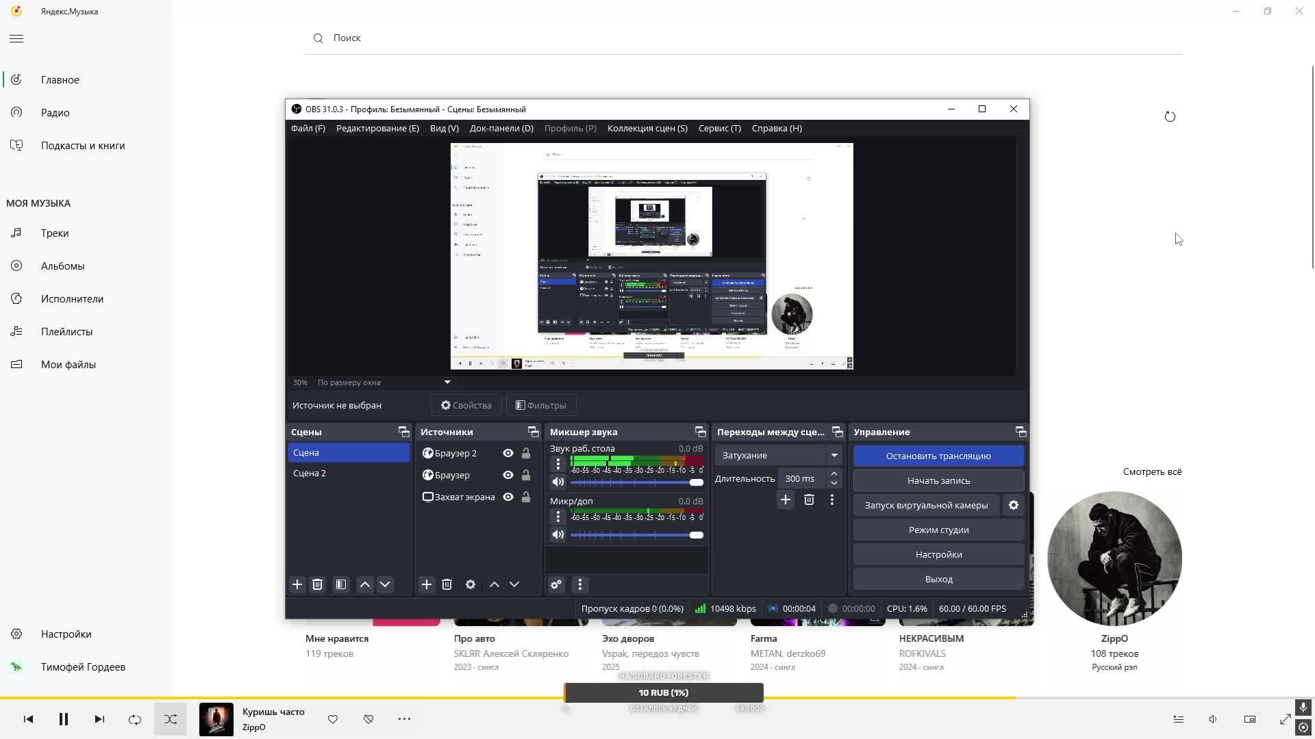Open advanced audio properties gear in mixer
This screenshot has height=739, width=1315.
556,584
